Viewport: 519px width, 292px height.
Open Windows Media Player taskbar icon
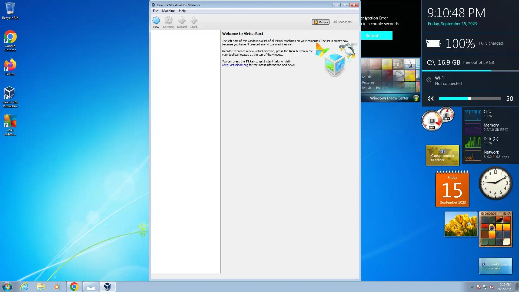point(57,287)
